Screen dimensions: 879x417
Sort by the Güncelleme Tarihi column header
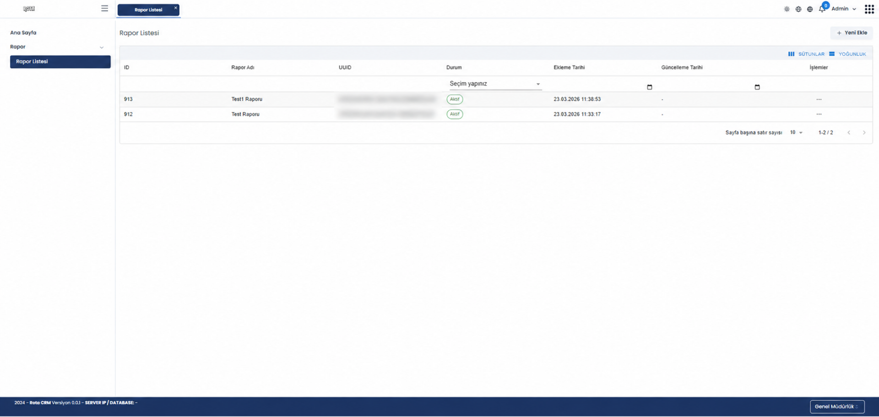coord(682,67)
